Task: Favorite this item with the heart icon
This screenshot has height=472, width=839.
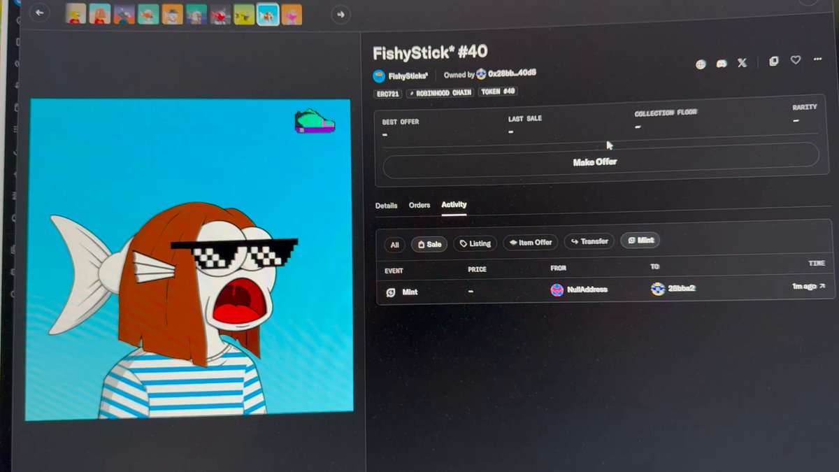Action: pyautogui.click(x=796, y=60)
